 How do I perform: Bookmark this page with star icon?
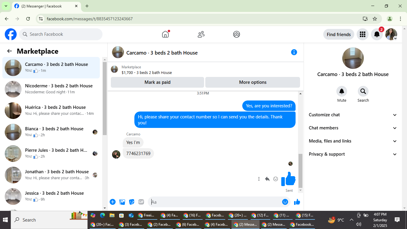click(375, 19)
